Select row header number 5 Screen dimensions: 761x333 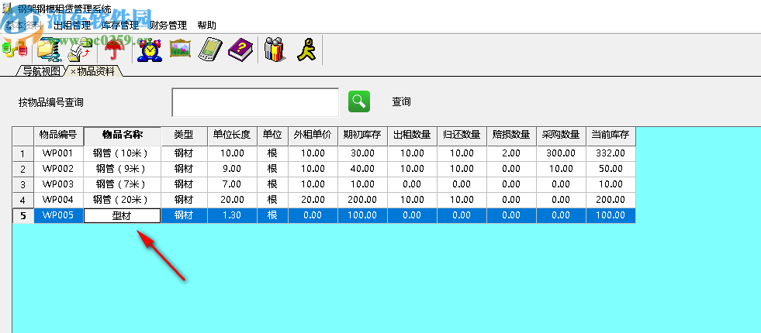pos(22,216)
